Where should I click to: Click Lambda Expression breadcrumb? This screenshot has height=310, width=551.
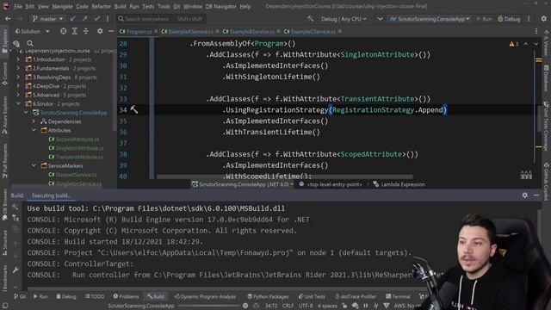399,184
